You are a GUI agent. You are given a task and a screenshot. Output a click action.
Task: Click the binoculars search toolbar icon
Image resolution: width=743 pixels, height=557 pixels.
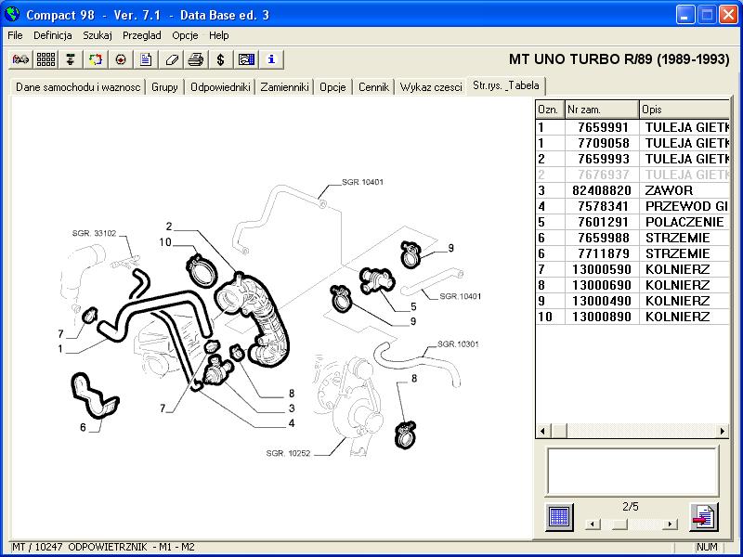pyautogui.click(x=20, y=59)
